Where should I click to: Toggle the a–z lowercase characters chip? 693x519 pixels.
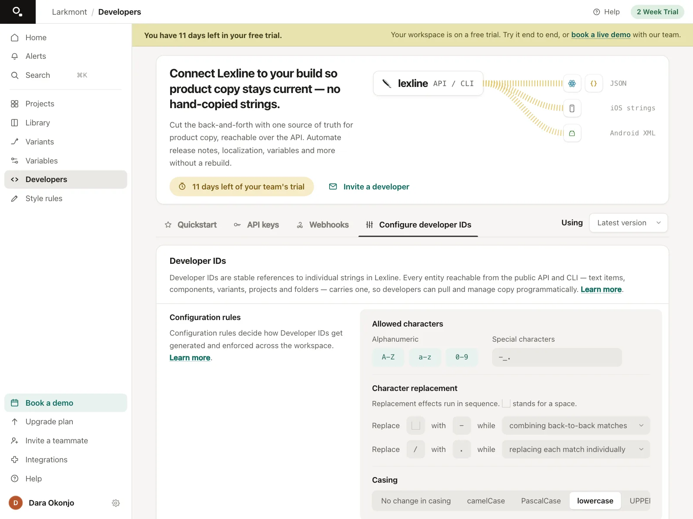pos(425,357)
